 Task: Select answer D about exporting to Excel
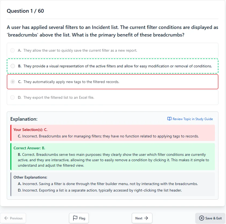click(x=113, y=97)
